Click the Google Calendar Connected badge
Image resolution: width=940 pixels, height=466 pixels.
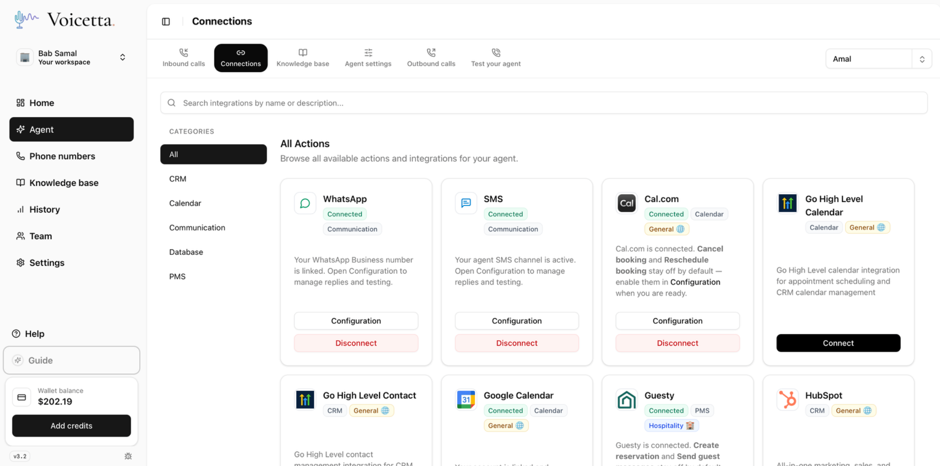pyautogui.click(x=505, y=410)
